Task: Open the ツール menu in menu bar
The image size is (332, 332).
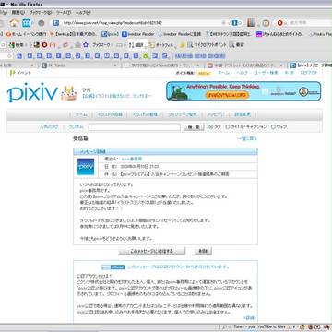Action: click(x=64, y=13)
